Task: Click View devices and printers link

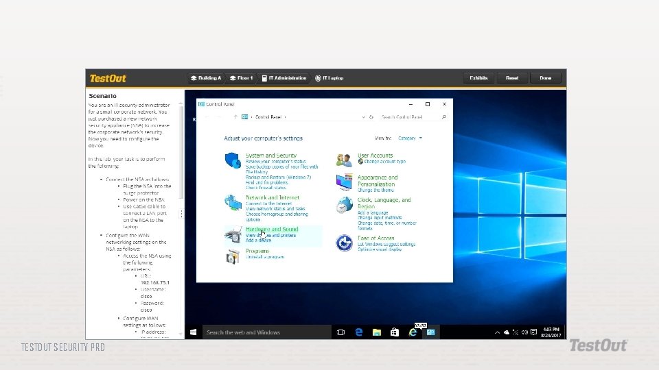Action: point(270,235)
